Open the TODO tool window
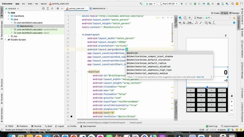The image size is (244, 137). [x=9, y=126]
